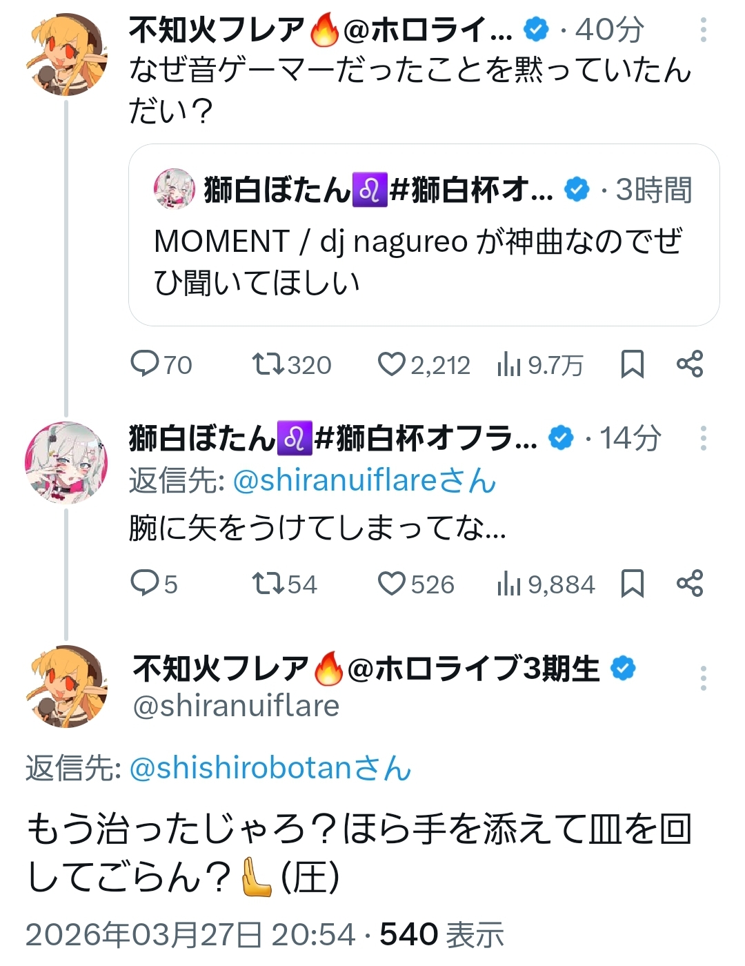Bookmark Flare's first tweet
Screen dimensions: 745x966
click(x=632, y=364)
